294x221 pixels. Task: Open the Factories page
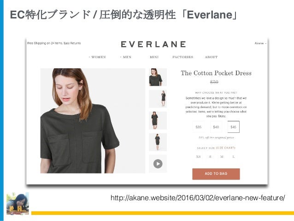click(183, 57)
